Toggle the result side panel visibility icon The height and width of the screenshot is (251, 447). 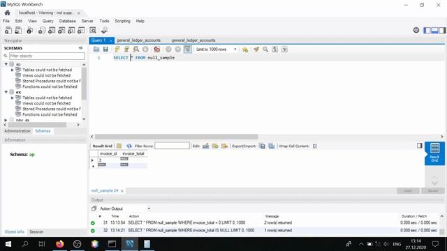click(x=420, y=146)
